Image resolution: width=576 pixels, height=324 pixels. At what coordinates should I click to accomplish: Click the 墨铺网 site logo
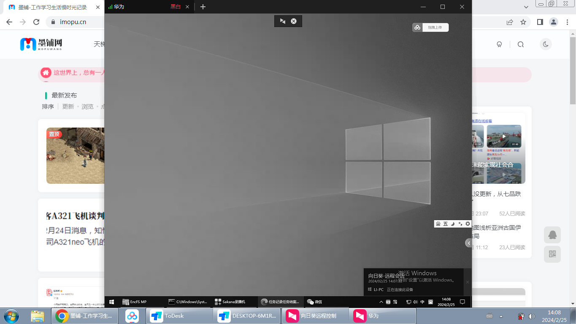(x=41, y=44)
